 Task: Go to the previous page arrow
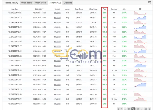click(118, 109)
